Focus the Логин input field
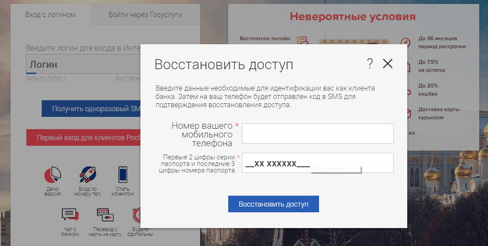488x246 pixels. (x=83, y=64)
